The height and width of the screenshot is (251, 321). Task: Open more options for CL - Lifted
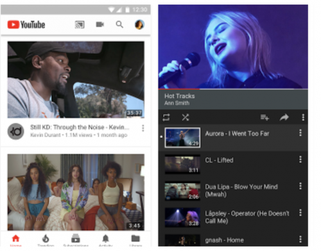[x=300, y=159]
